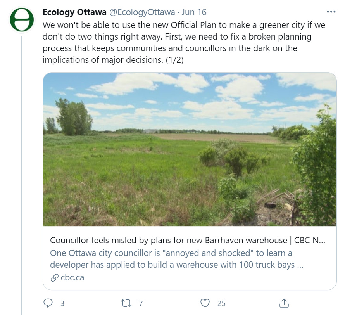Click the Ecology Ottawa profile avatar
This screenshot has width=345, height=315.
point(22,19)
